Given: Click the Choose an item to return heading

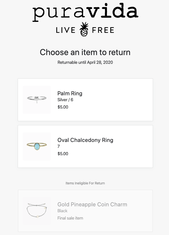Looking at the screenshot, I should click(85, 52).
